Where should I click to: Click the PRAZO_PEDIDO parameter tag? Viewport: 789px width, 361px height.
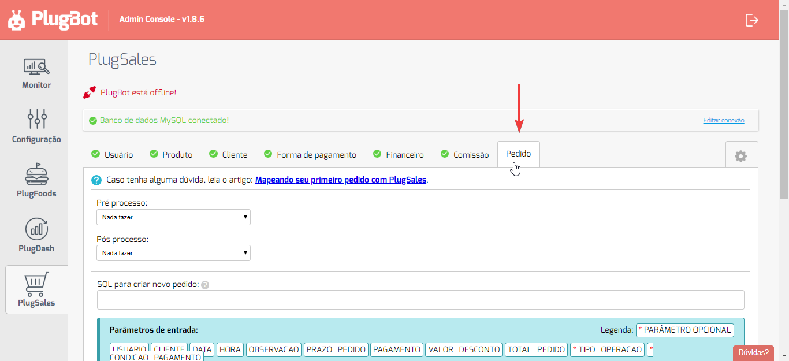click(336, 349)
